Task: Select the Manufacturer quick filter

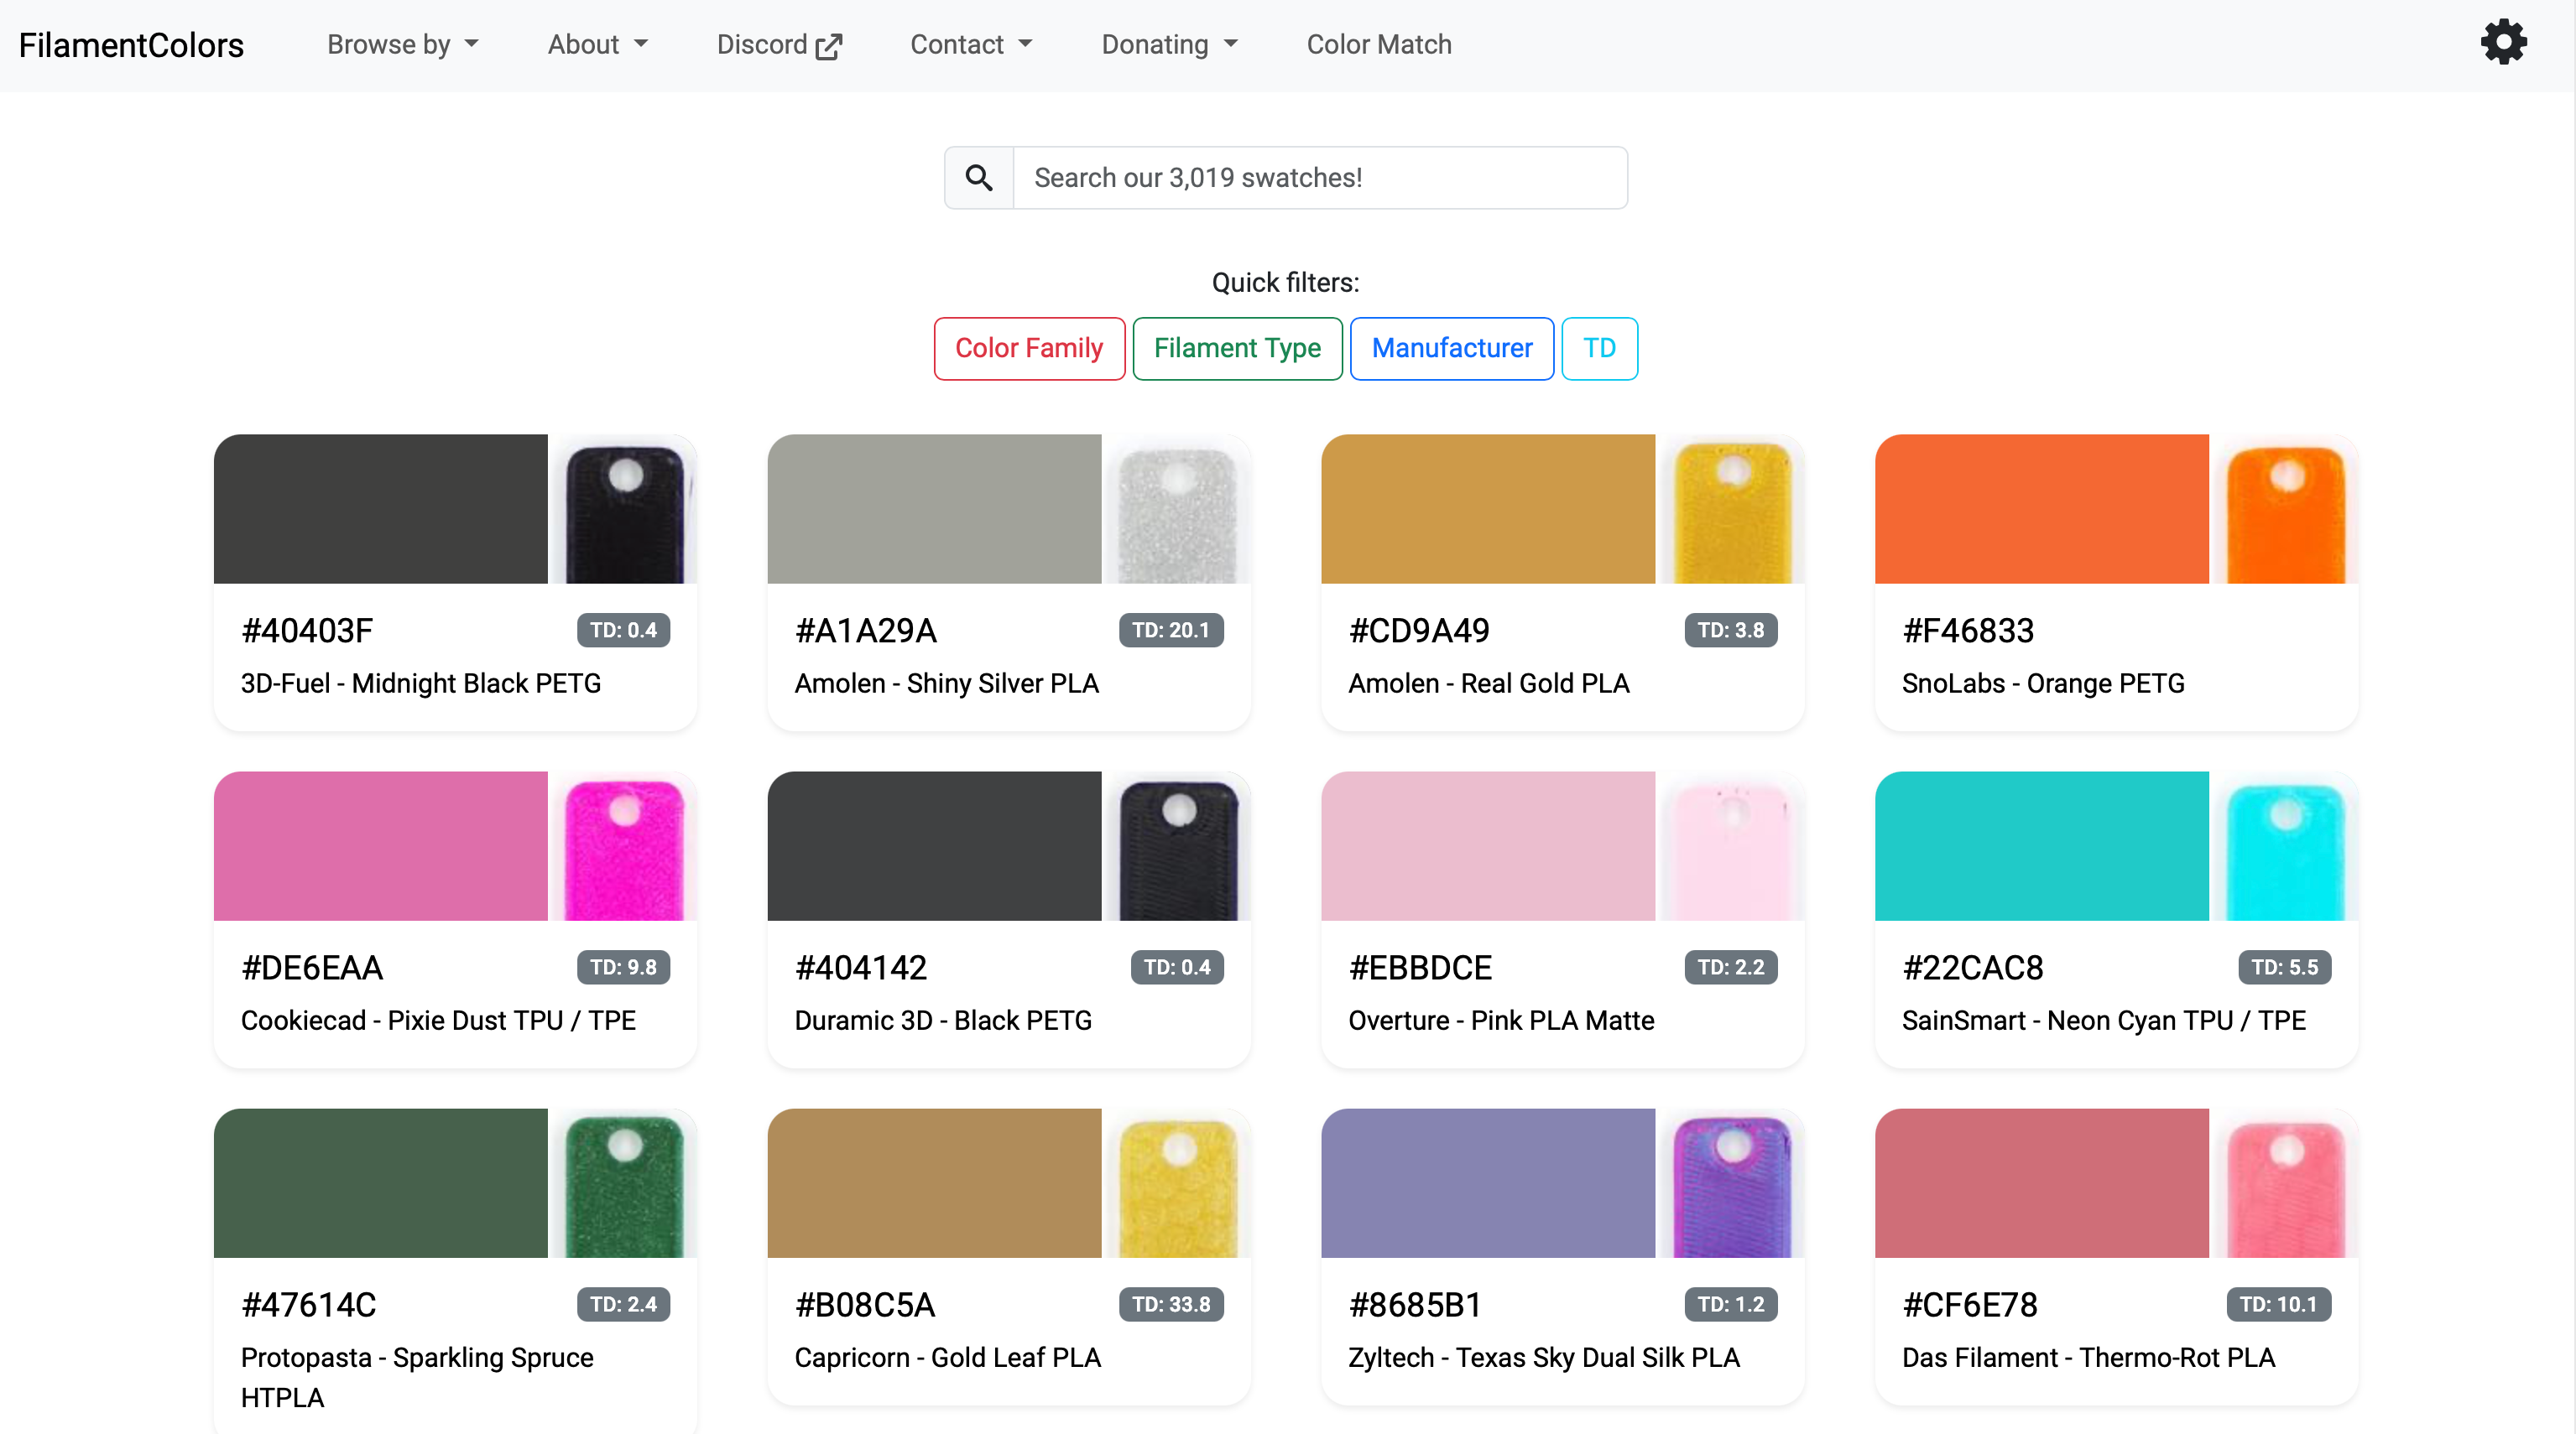Action: (x=1451, y=348)
